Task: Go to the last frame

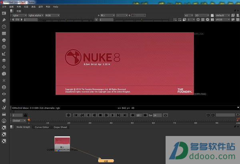Action: coord(125,115)
